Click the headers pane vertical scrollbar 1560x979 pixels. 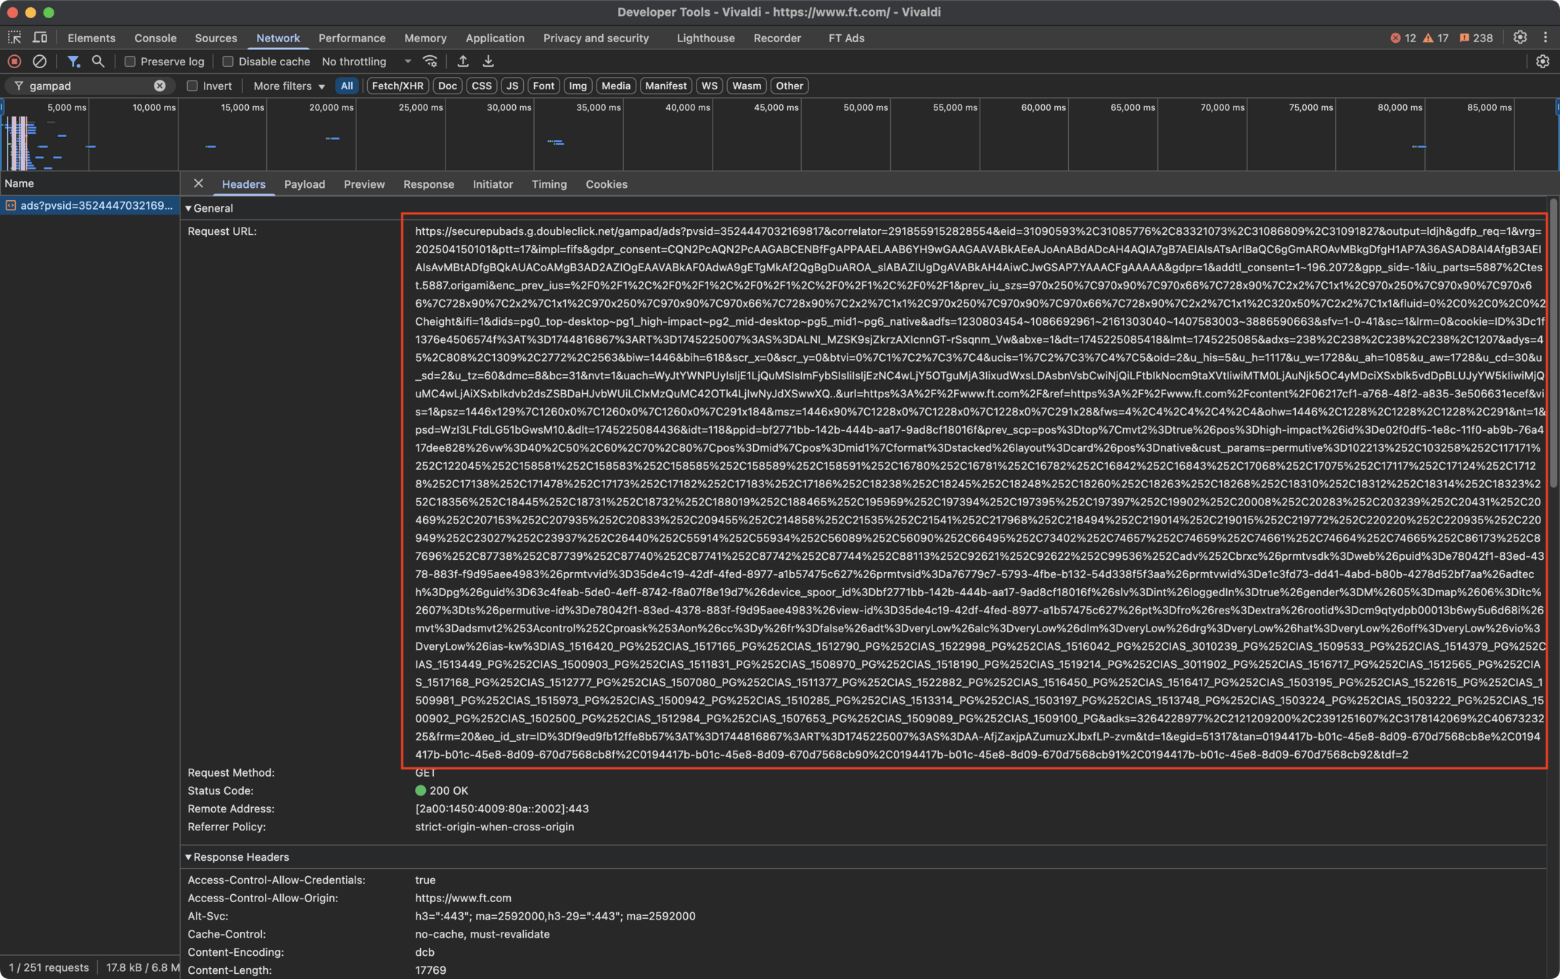coord(1553,343)
